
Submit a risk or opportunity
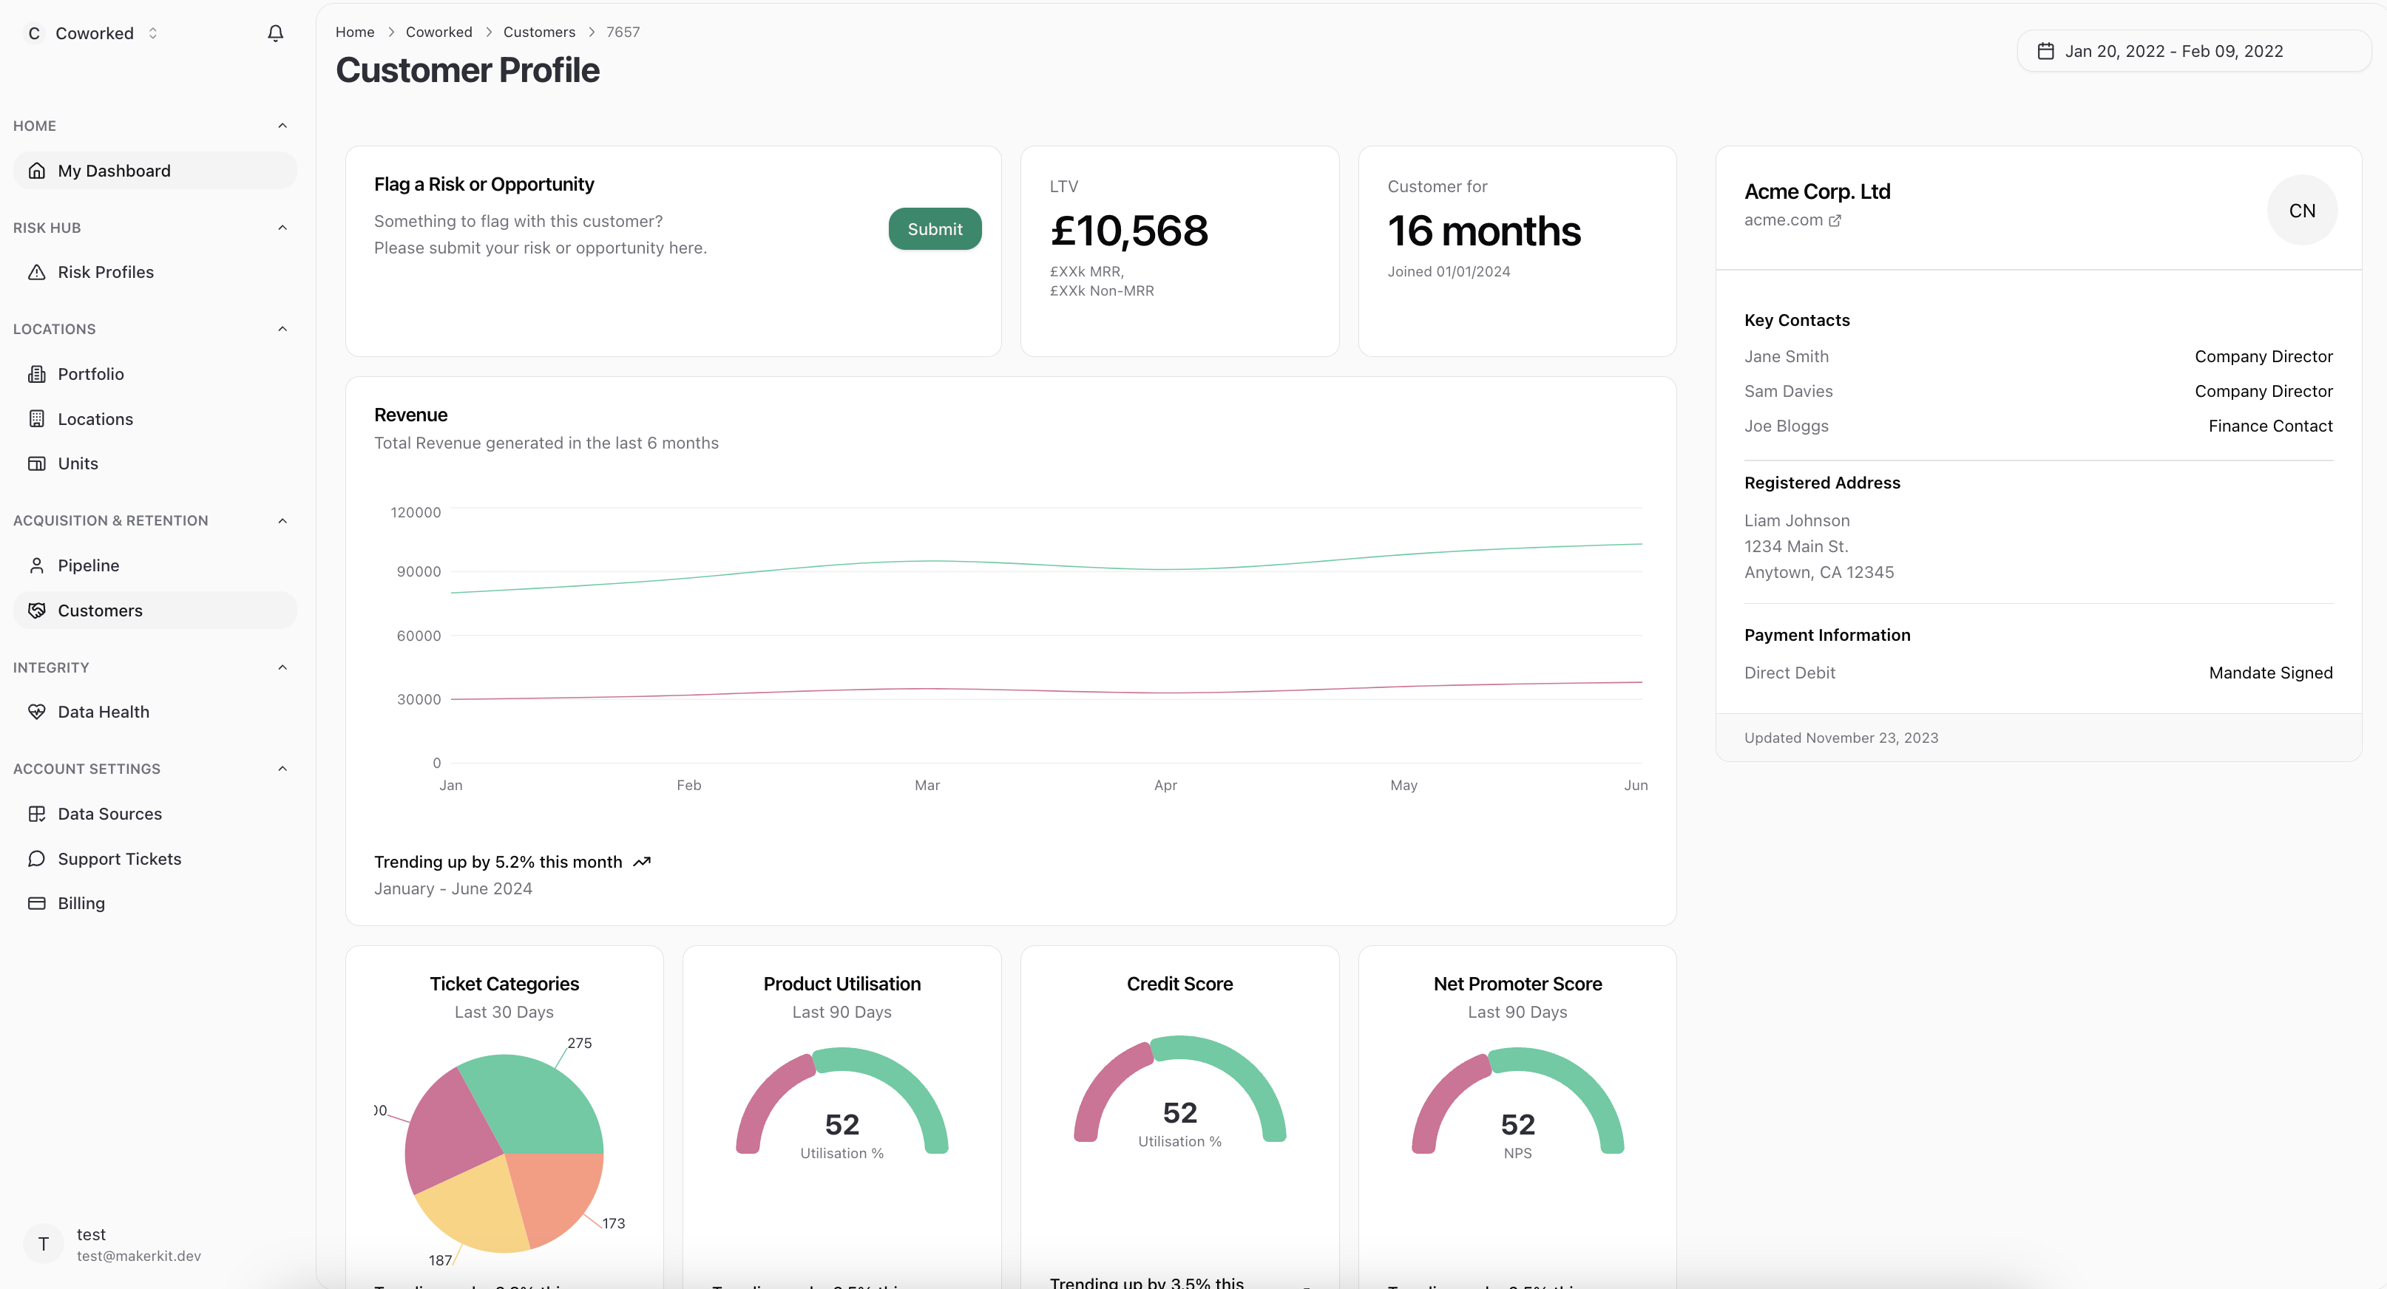(x=934, y=228)
